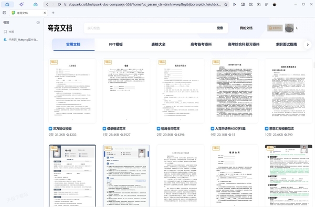Open the 三方协议 document thumbnail
Image resolution: width=315 pixels, height=207 pixels.
pyautogui.click(x=72, y=91)
